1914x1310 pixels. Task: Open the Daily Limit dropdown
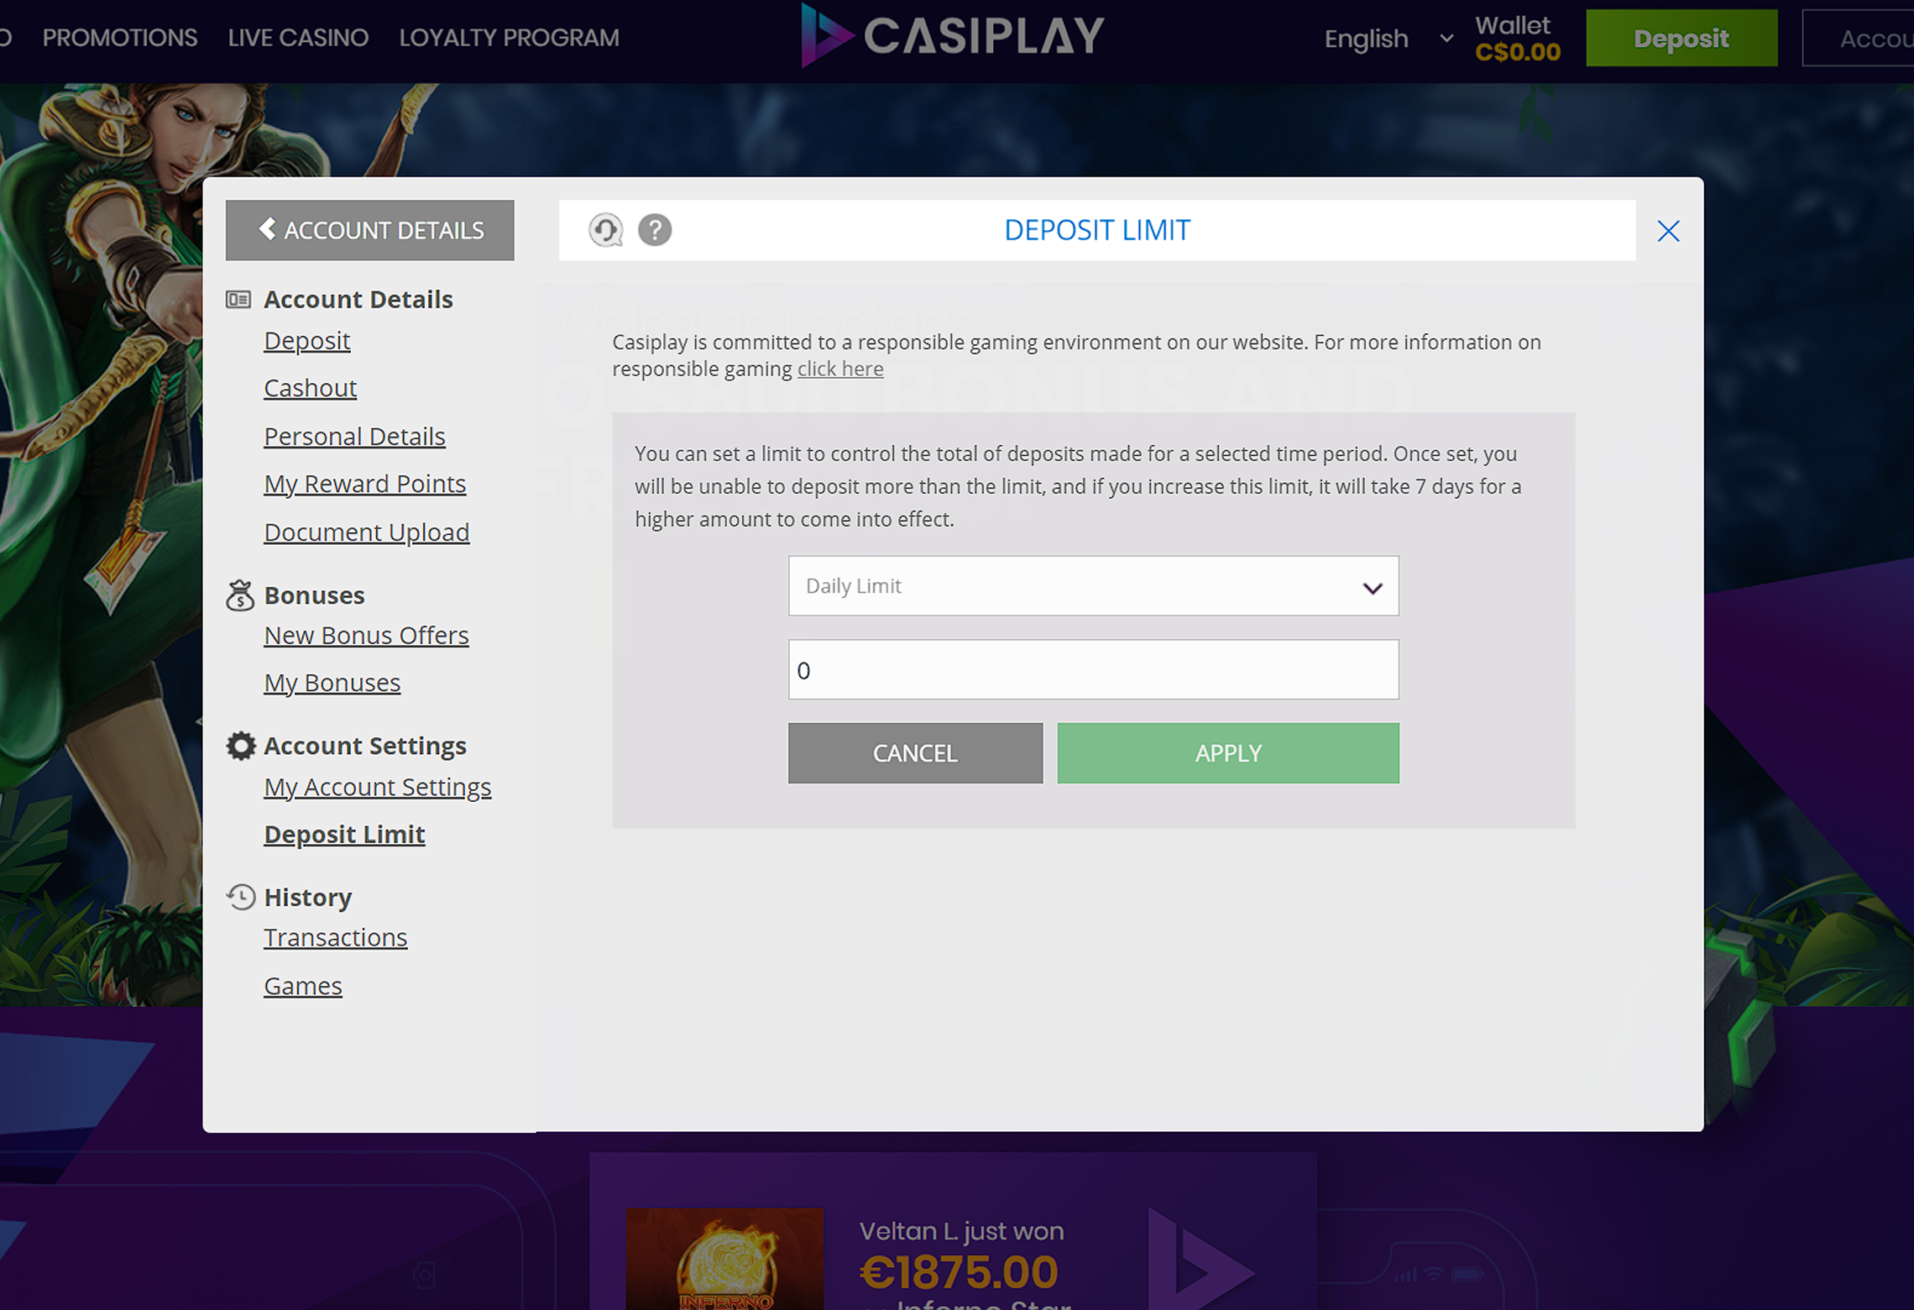point(1093,586)
